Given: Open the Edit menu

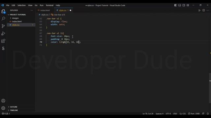Looking at the screenshot, I should (13, 5).
